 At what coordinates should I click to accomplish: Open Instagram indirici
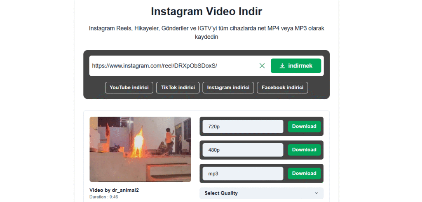tap(228, 88)
